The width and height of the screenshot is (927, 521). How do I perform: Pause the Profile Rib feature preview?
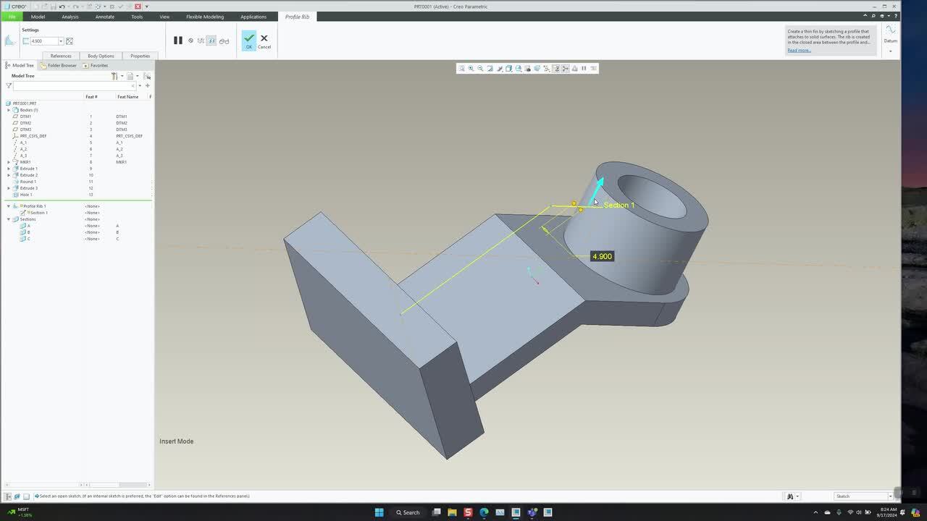coord(177,41)
